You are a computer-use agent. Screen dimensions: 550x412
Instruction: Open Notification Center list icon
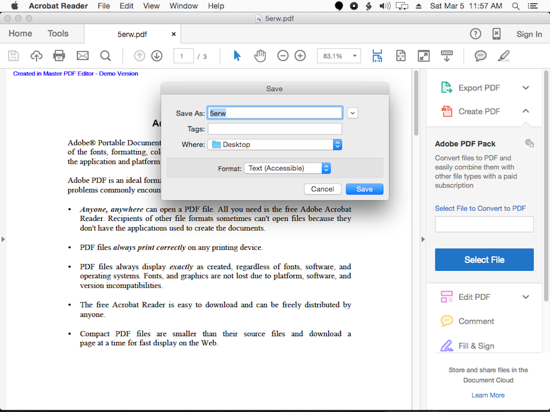(x=532, y=6)
